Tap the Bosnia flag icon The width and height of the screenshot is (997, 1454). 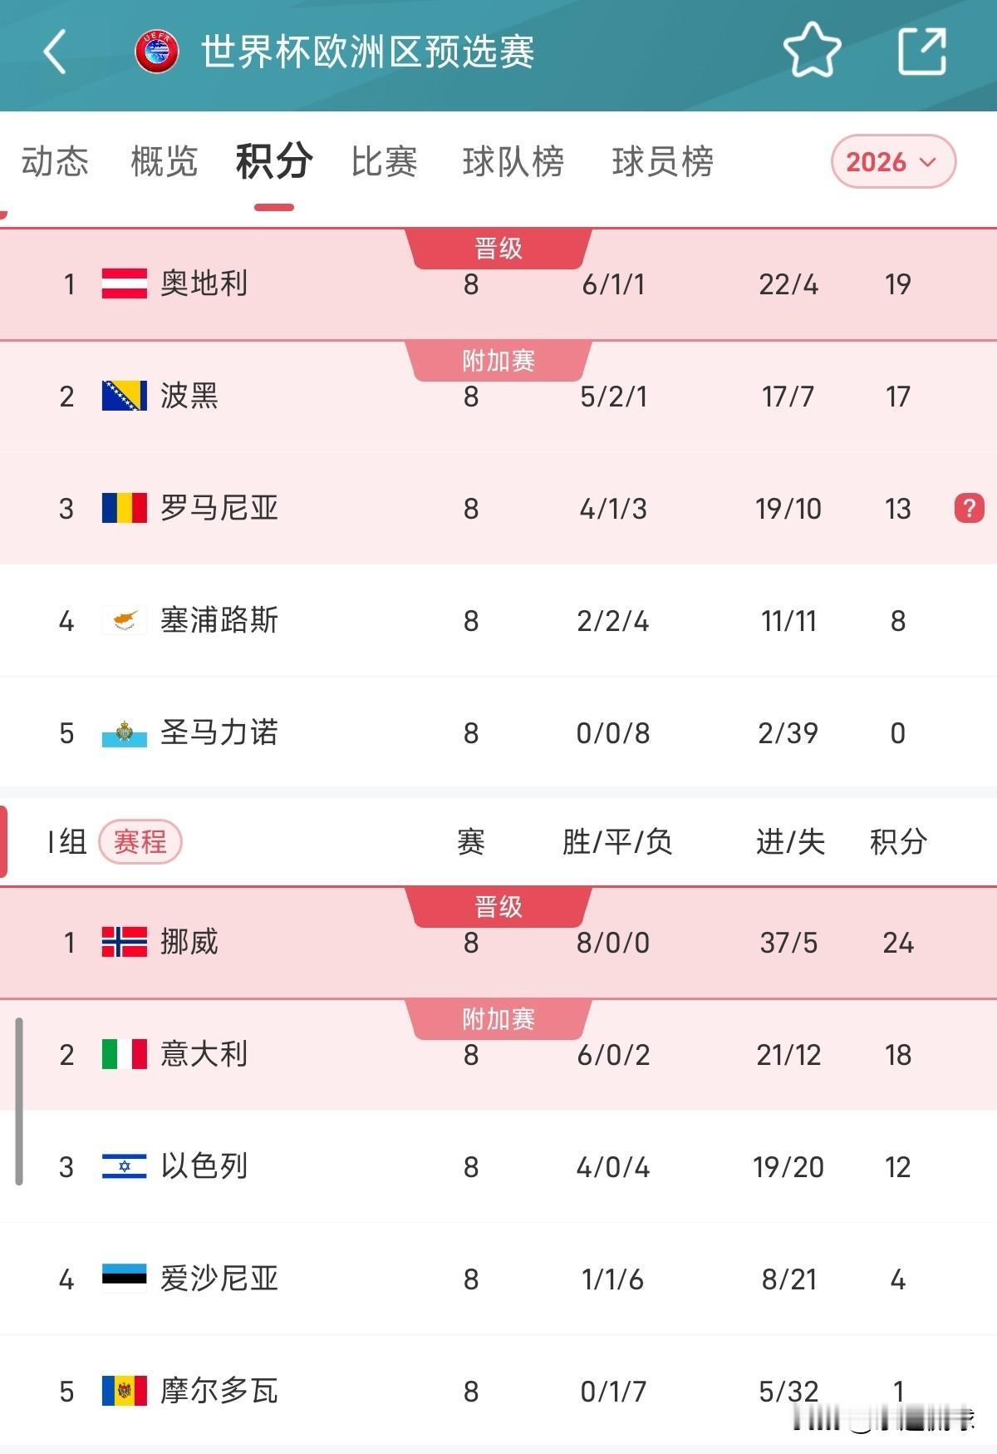(124, 396)
